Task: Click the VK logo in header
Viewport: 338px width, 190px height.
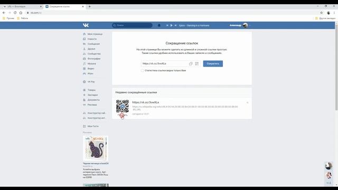Action: tap(86, 25)
